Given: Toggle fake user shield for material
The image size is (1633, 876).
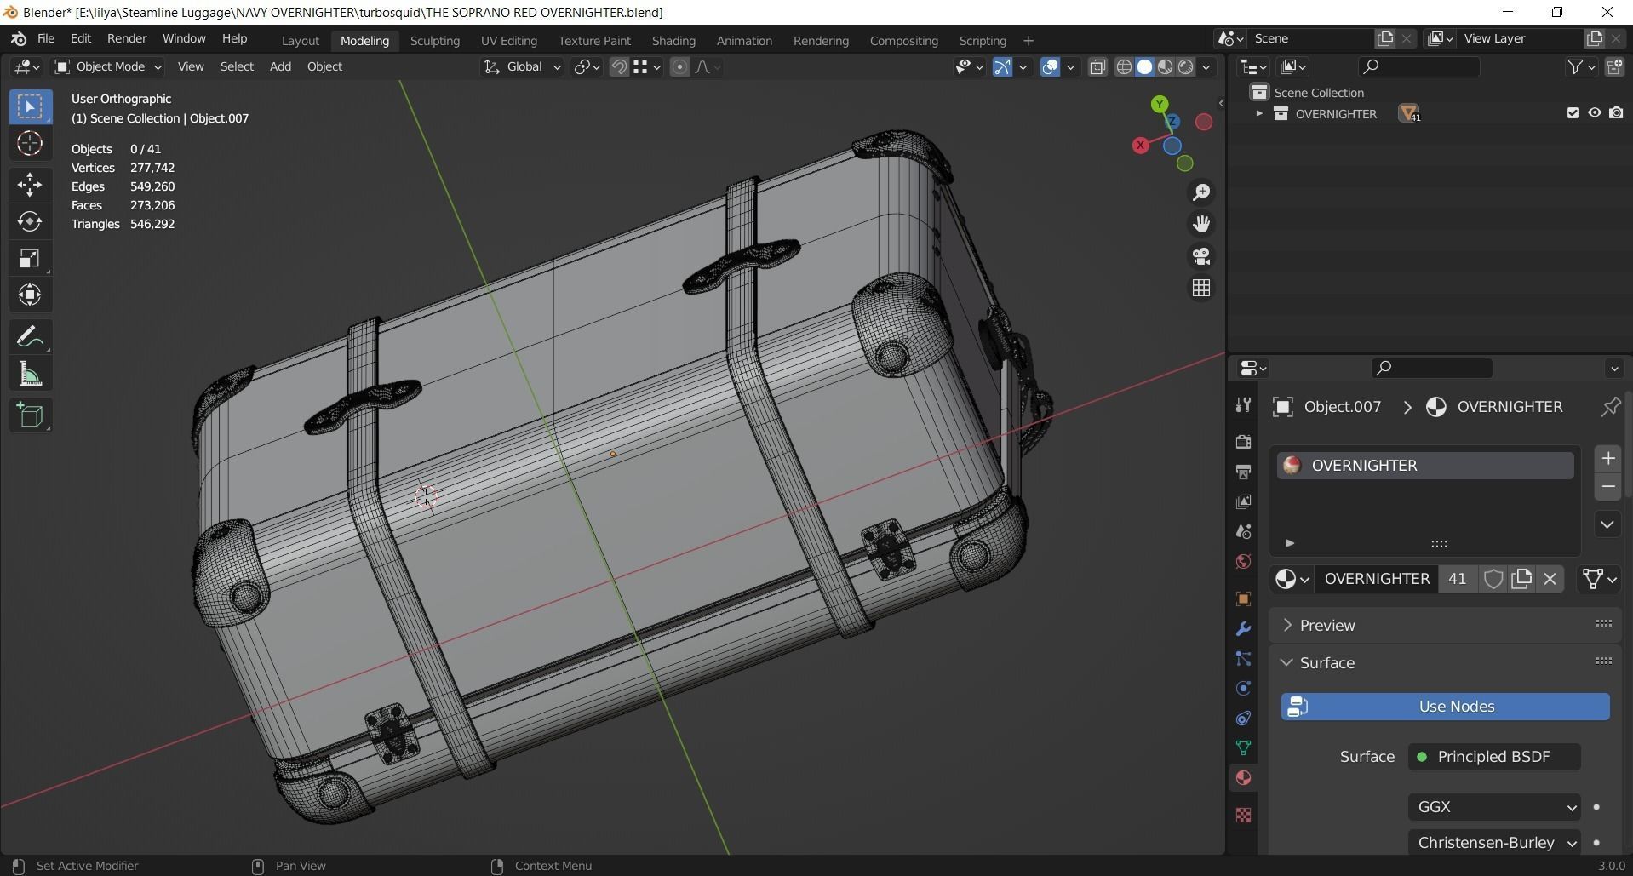Looking at the screenshot, I should click(1493, 579).
